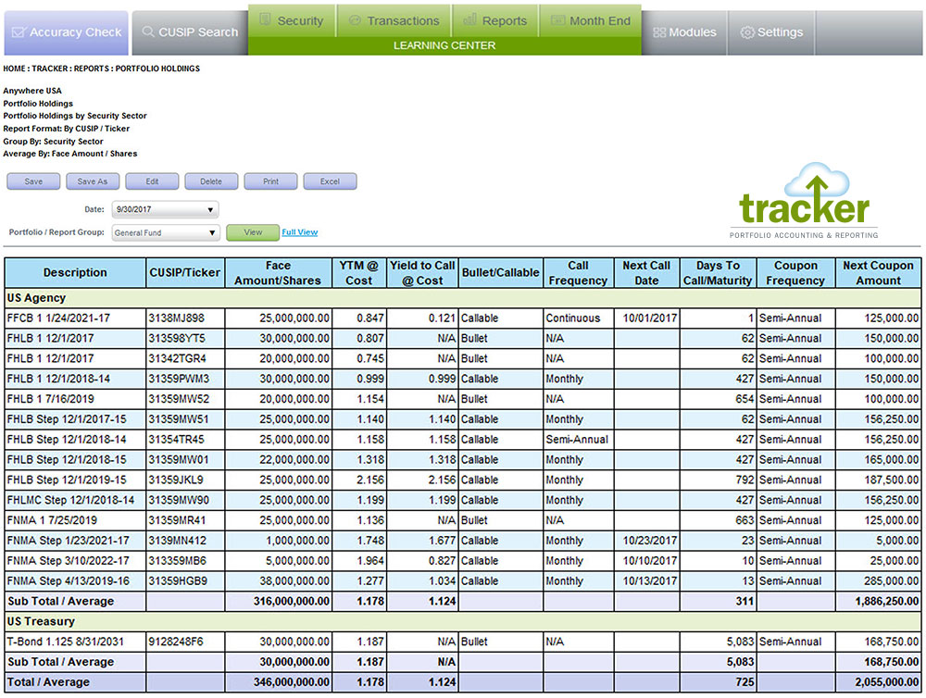Viewport: 926px width, 698px height.
Task: Click the Edit button
Action: 152,181
